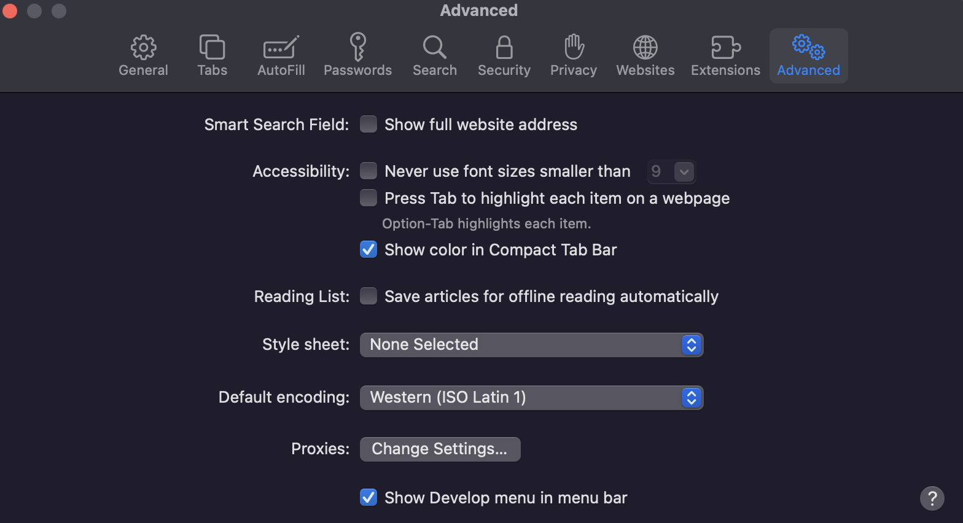The width and height of the screenshot is (963, 523).
Task: Open the Security padlock preferences pane
Action: pyautogui.click(x=504, y=56)
